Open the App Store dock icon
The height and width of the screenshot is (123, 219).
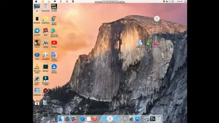137,119
